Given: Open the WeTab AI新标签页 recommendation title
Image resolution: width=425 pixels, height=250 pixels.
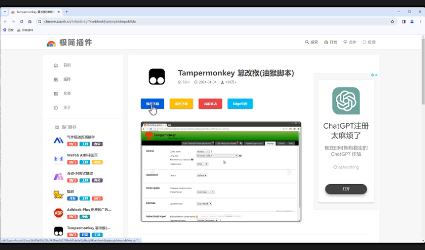Looking at the screenshot, I should pos(82,155).
